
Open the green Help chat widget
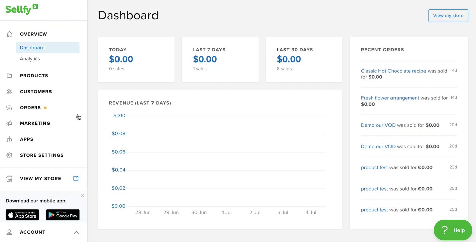tap(453, 230)
